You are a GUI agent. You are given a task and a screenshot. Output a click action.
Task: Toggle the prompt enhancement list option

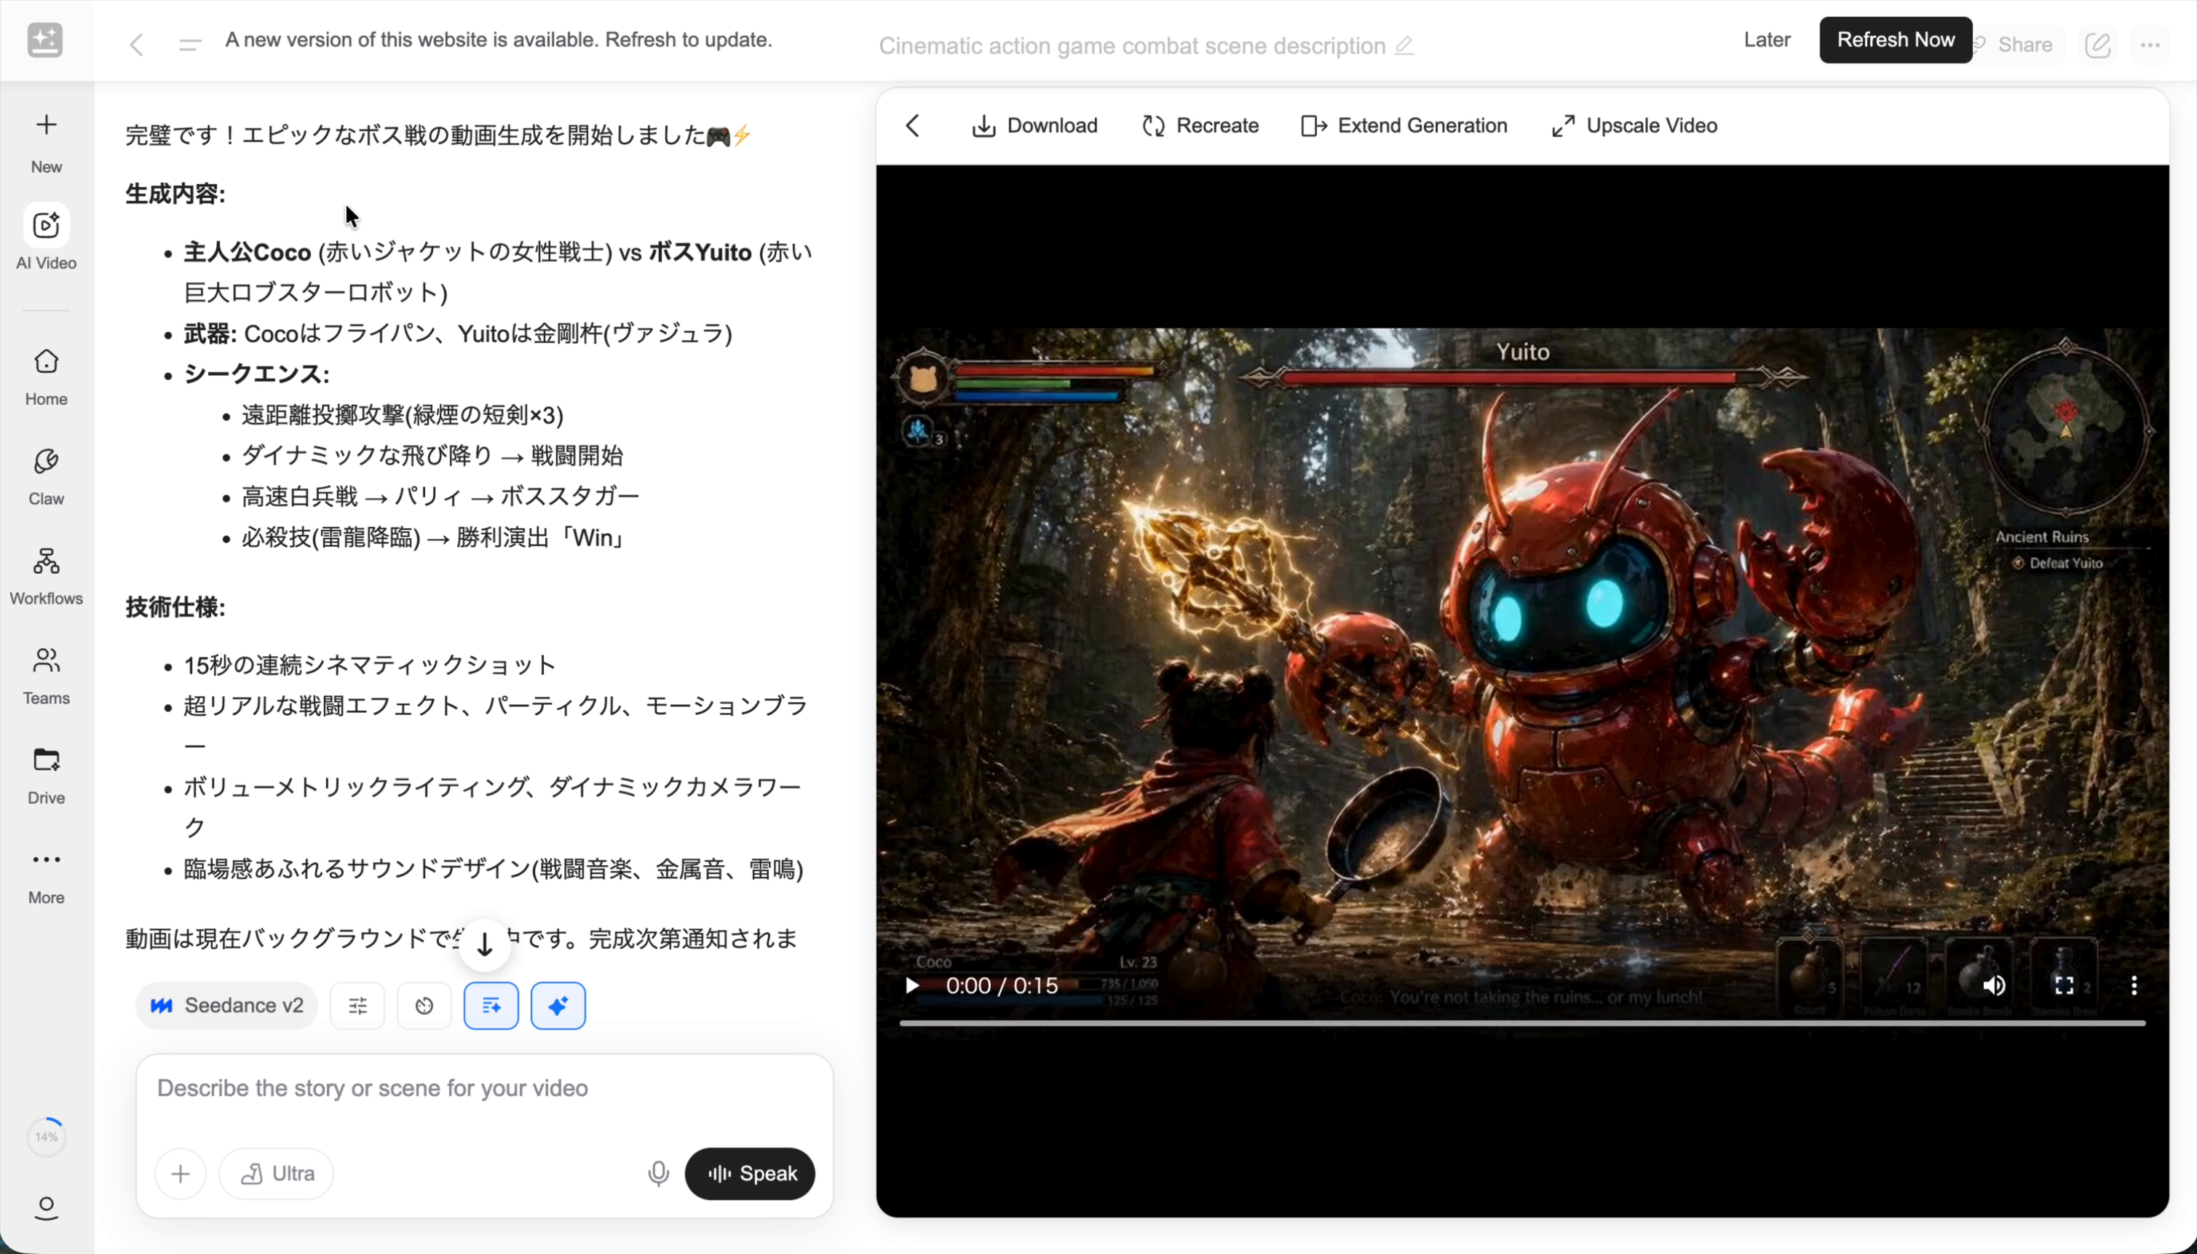pos(491,1005)
